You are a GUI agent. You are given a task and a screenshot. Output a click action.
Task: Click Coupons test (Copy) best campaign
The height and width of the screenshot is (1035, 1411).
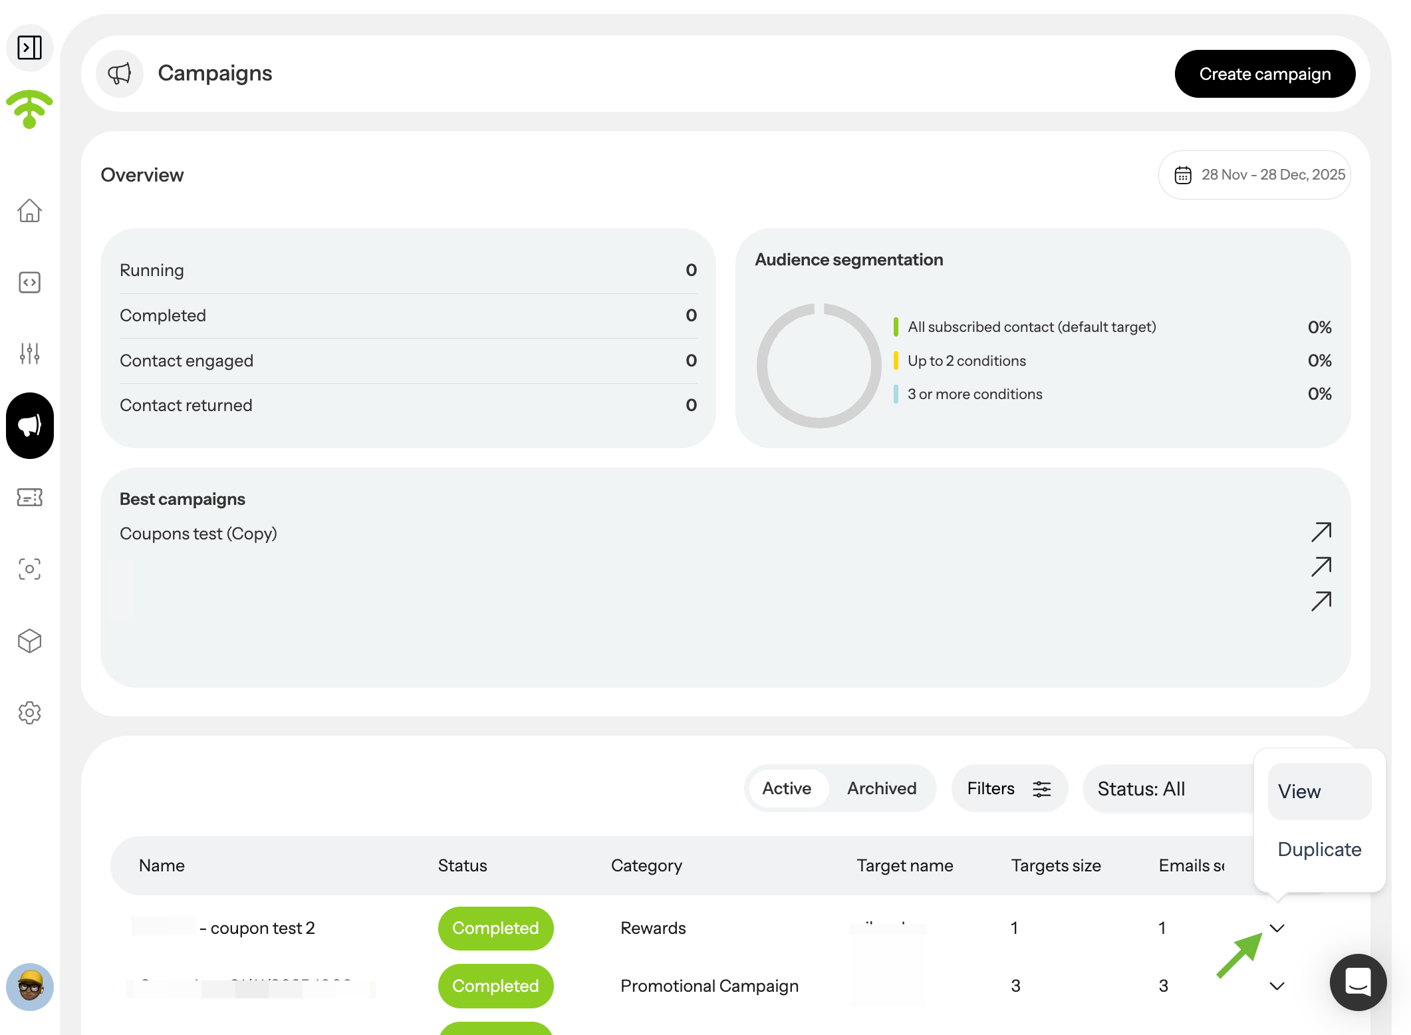198,533
